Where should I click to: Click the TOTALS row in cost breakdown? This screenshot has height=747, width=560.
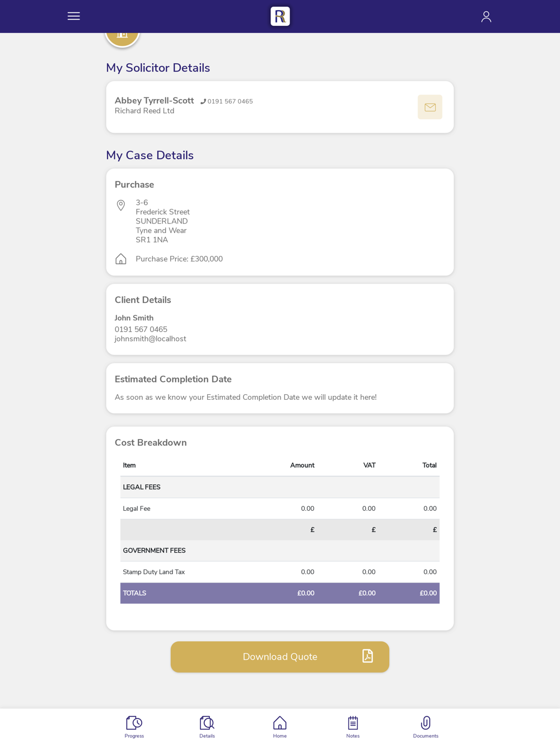pyautogui.click(x=280, y=593)
